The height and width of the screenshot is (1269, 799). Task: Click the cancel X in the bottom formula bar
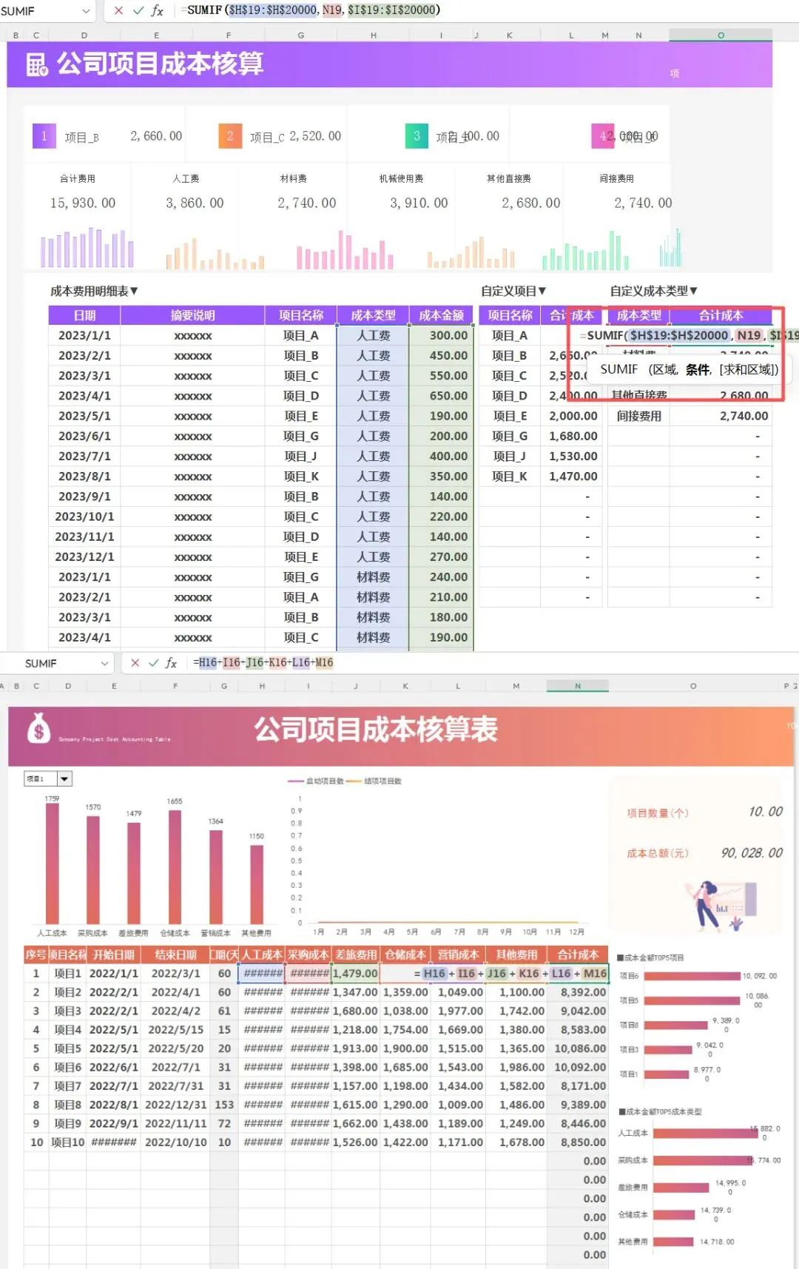point(135,663)
